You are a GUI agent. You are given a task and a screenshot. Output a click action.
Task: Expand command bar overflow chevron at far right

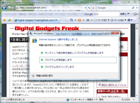[137, 18]
